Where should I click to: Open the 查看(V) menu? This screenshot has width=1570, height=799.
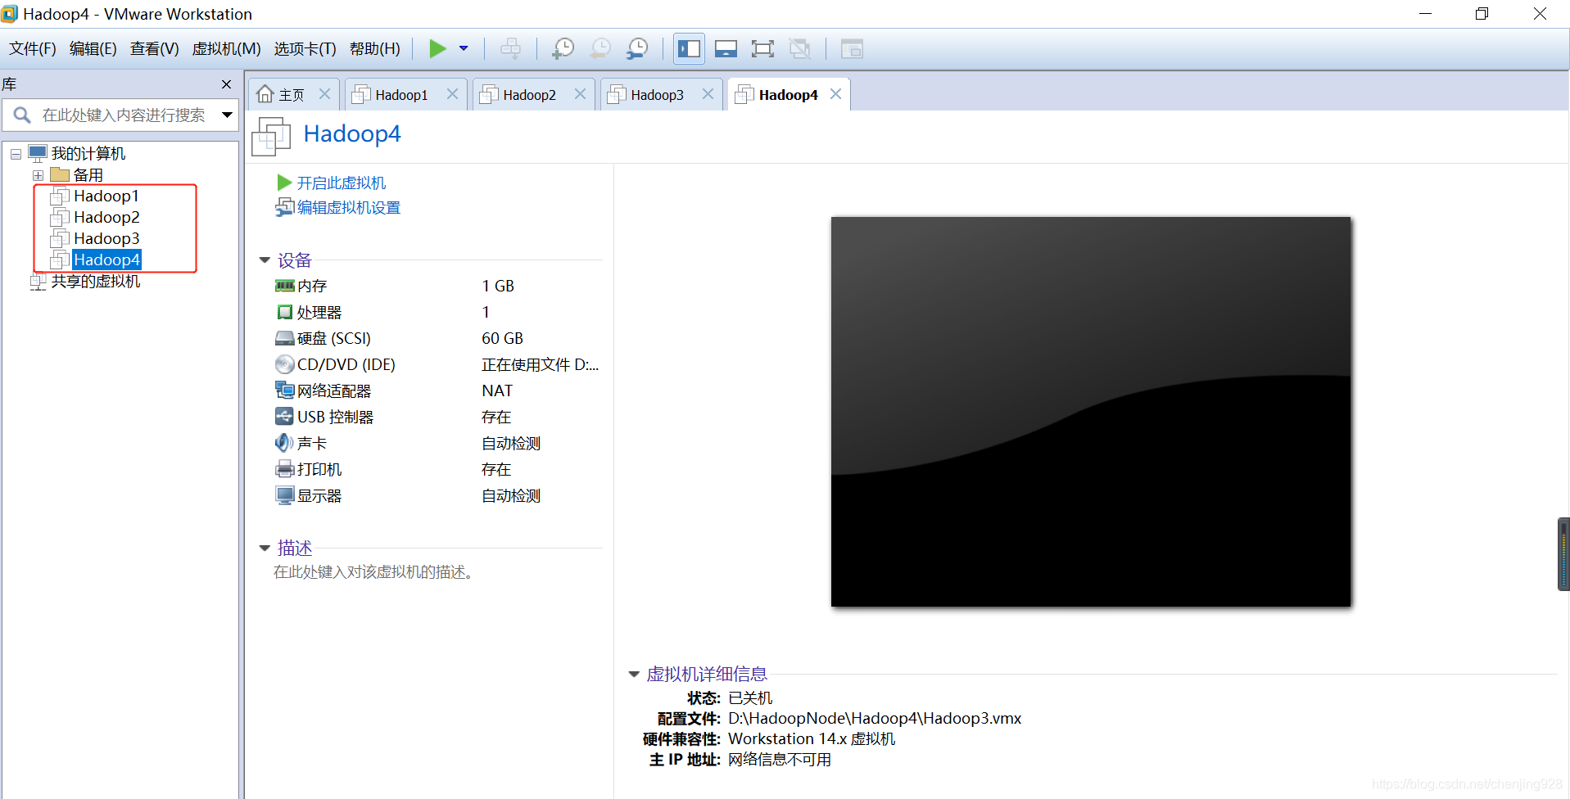point(154,48)
